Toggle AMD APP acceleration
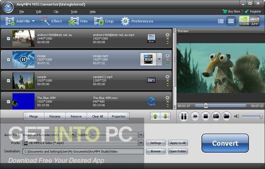This screenshot has height=169, width=265. tap(254, 21)
